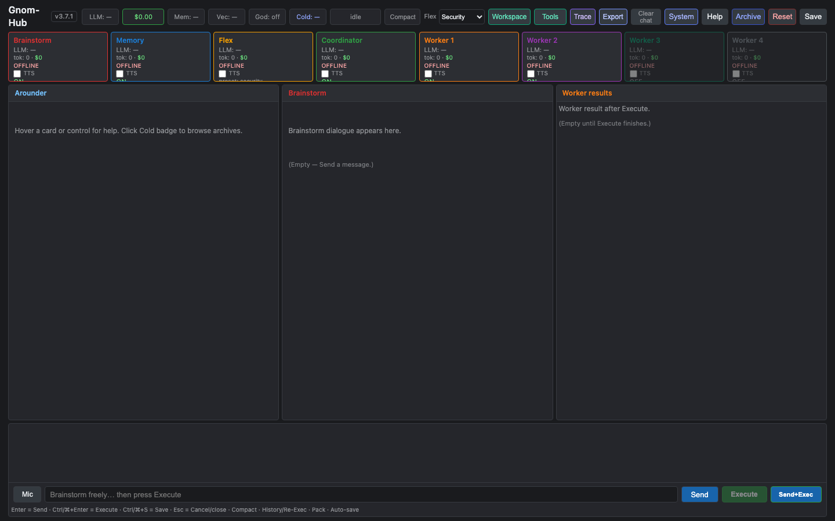Image resolution: width=835 pixels, height=521 pixels.
Task: Focus the Brainstorm freely message input
Action: [x=361, y=494]
